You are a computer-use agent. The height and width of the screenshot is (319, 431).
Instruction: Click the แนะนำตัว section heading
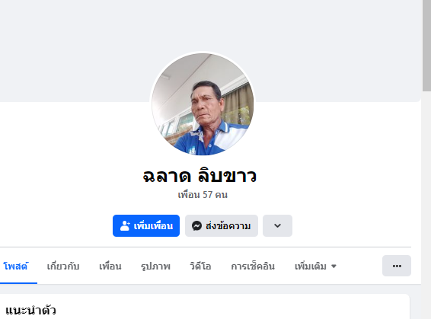click(x=30, y=311)
